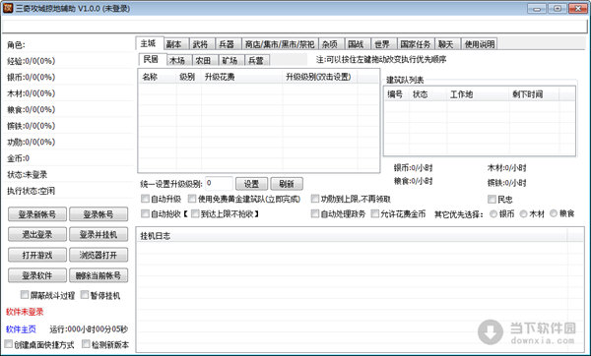Viewport: 591px width, 356px height.
Task: Click the 升级花费 column header
Action: click(x=242, y=77)
